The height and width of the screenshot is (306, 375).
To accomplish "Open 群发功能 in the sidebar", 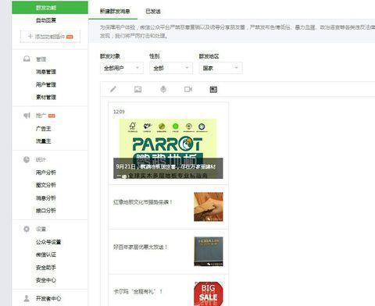I will point(50,8).
